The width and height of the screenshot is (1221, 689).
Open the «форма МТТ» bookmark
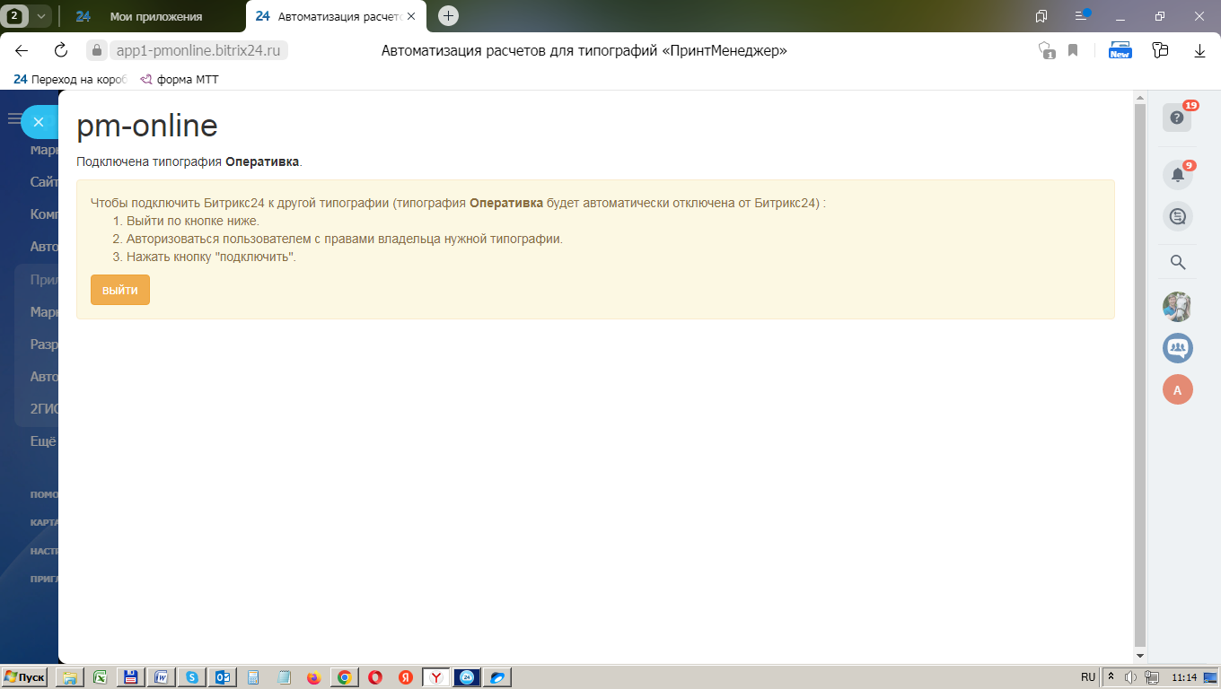pos(180,79)
